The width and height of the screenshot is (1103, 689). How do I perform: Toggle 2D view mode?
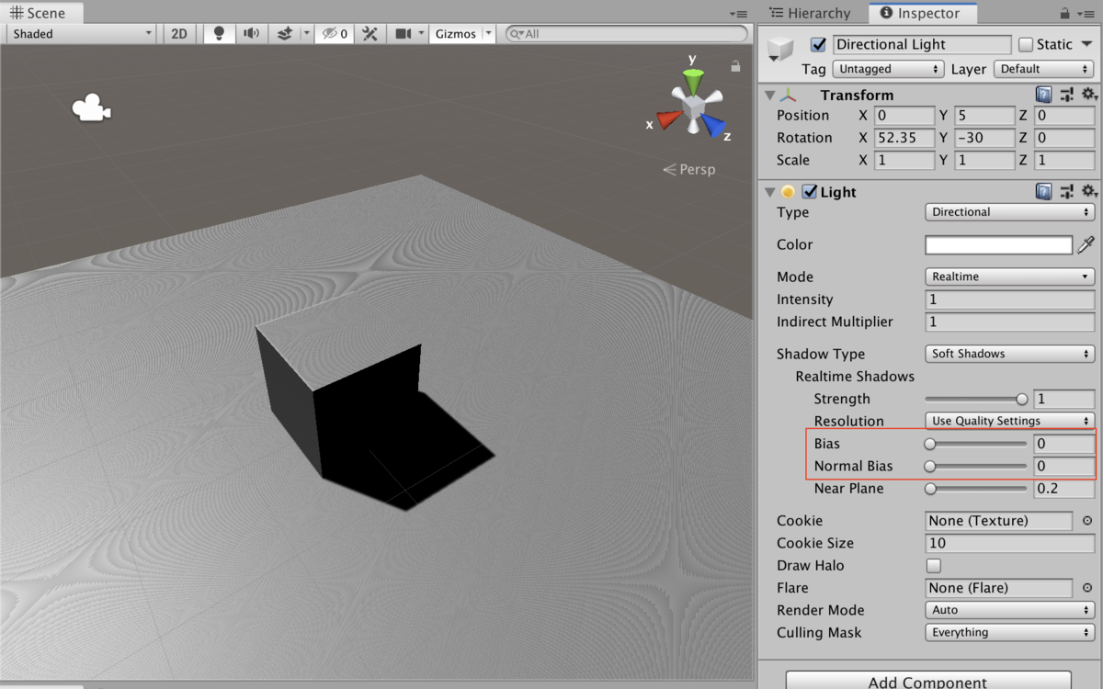(x=179, y=34)
